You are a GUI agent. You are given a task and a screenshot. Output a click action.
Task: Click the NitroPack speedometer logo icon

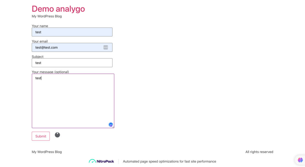92,161
